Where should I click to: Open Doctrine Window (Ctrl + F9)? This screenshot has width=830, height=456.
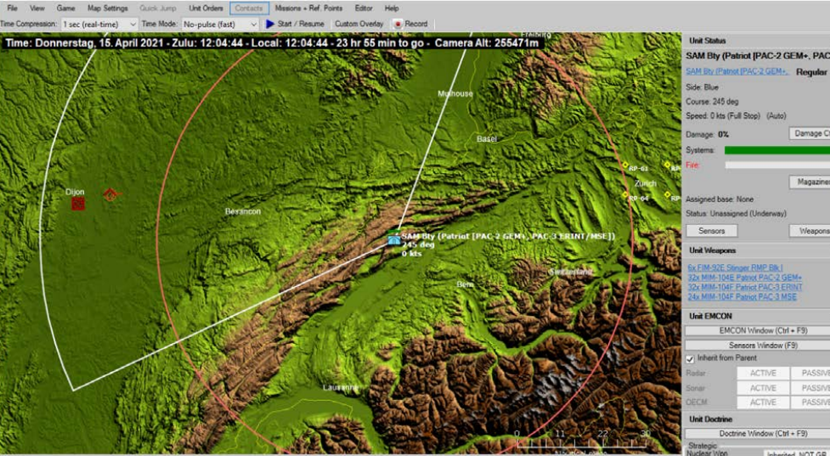(x=758, y=434)
